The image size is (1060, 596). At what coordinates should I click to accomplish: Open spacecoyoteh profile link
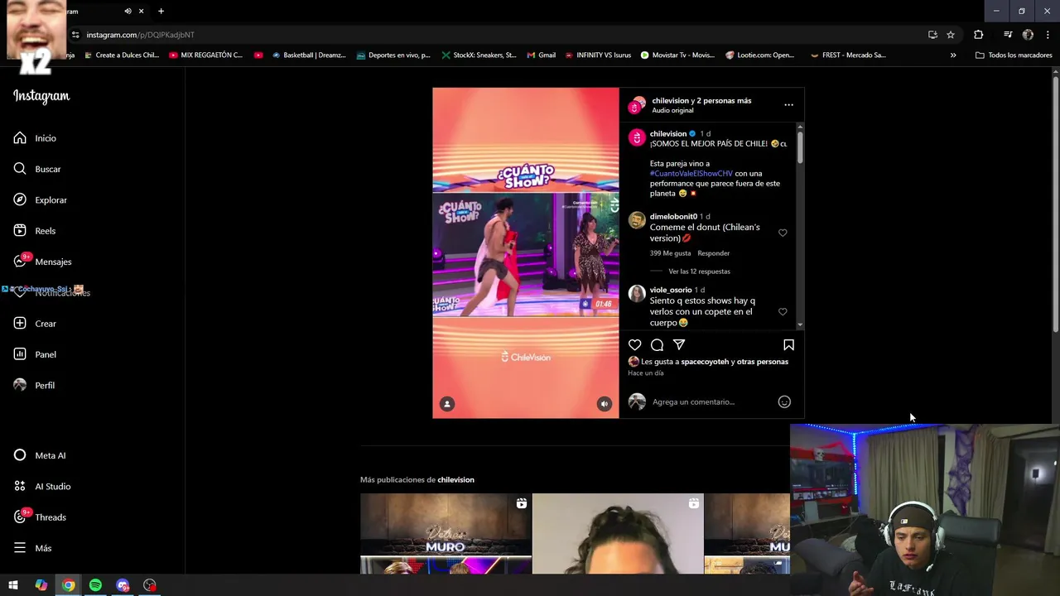[x=705, y=362]
